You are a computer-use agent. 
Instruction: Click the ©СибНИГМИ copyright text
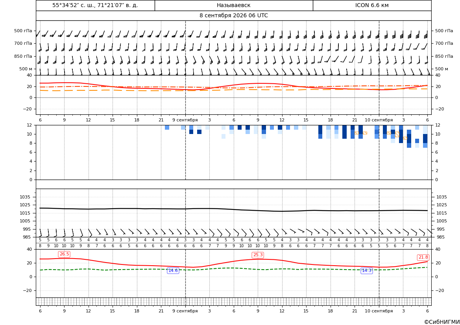[442, 322]
